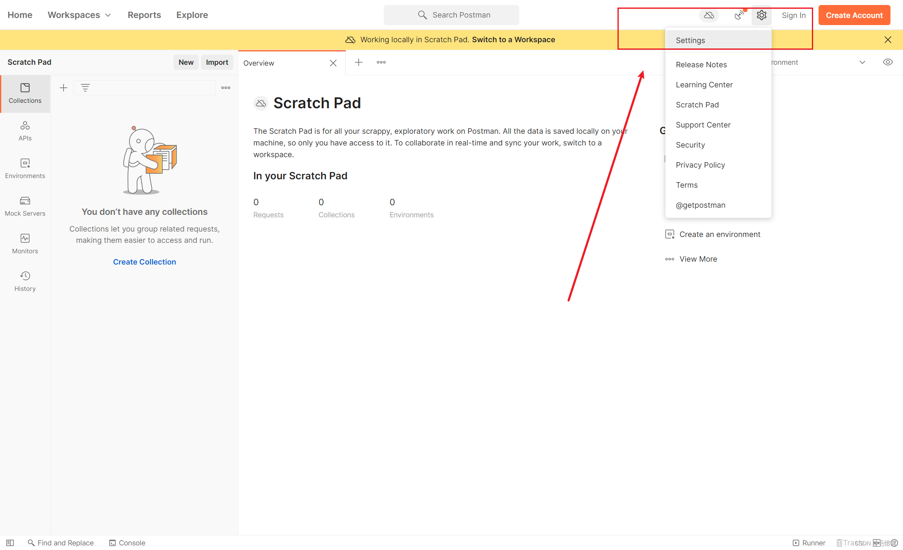Go to Home
The width and height of the screenshot is (903, 550).
coord(20,15)
